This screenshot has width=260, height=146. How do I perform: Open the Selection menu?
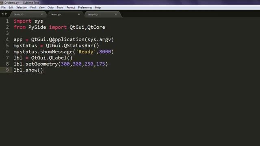tap(22, 7)
